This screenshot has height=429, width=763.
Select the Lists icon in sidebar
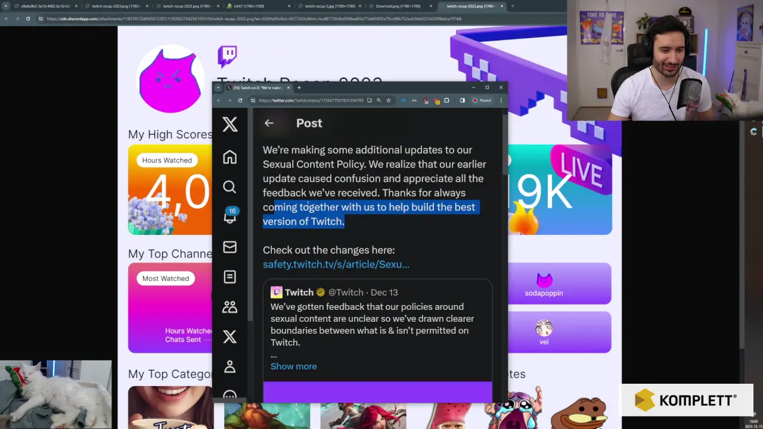pyautogui.click(x=229, y=276)
